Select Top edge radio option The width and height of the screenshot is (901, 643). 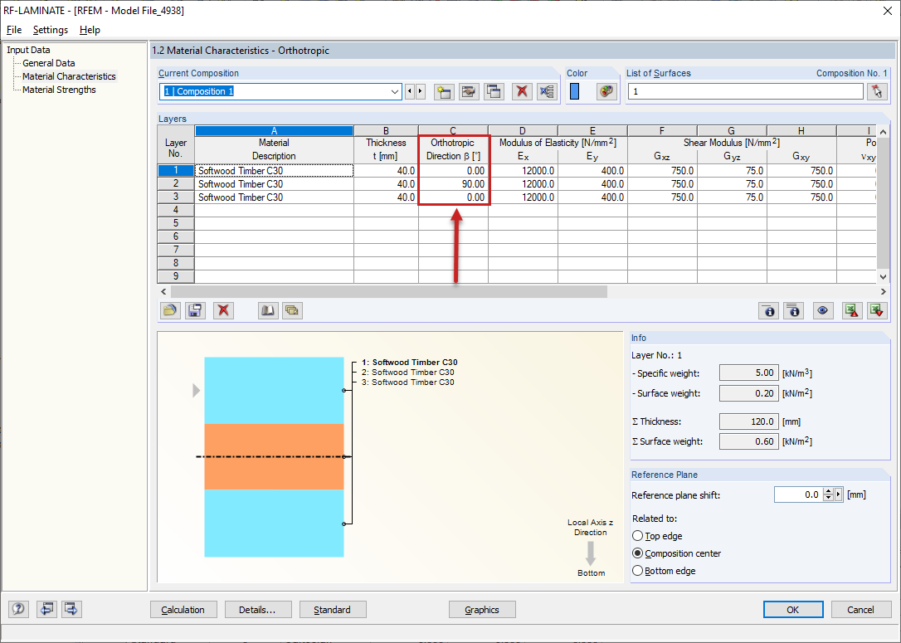coord(638,535)
